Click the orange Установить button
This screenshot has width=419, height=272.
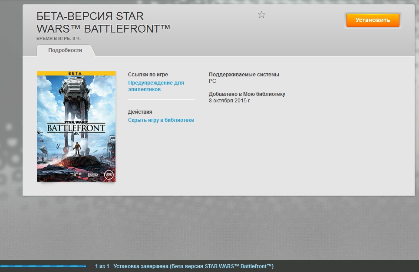373,20
